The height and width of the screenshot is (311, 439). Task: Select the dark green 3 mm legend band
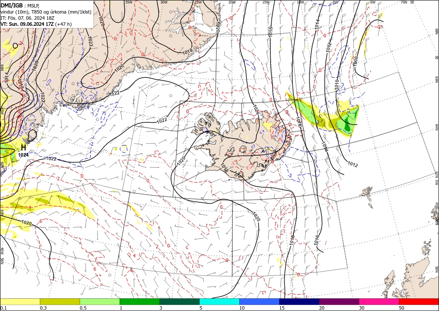(x=180, y=301)
